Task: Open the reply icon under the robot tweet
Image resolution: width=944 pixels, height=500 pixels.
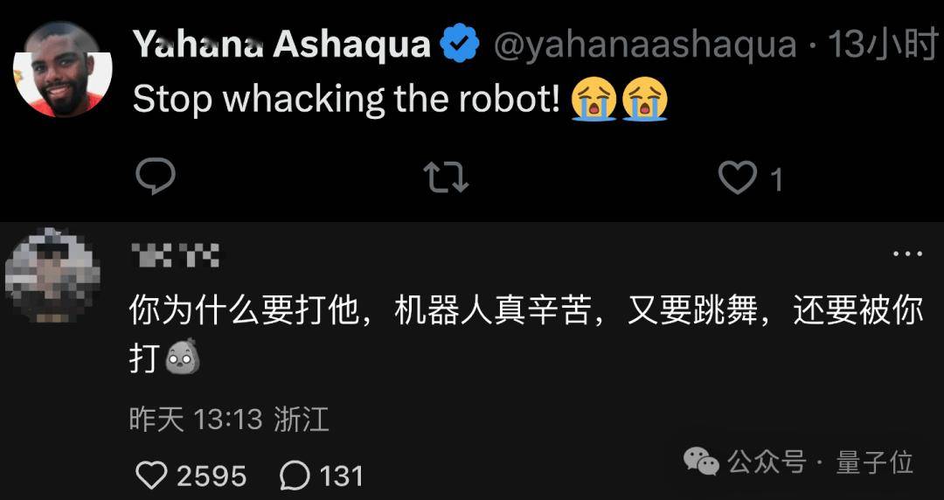Action: point(156,177)
